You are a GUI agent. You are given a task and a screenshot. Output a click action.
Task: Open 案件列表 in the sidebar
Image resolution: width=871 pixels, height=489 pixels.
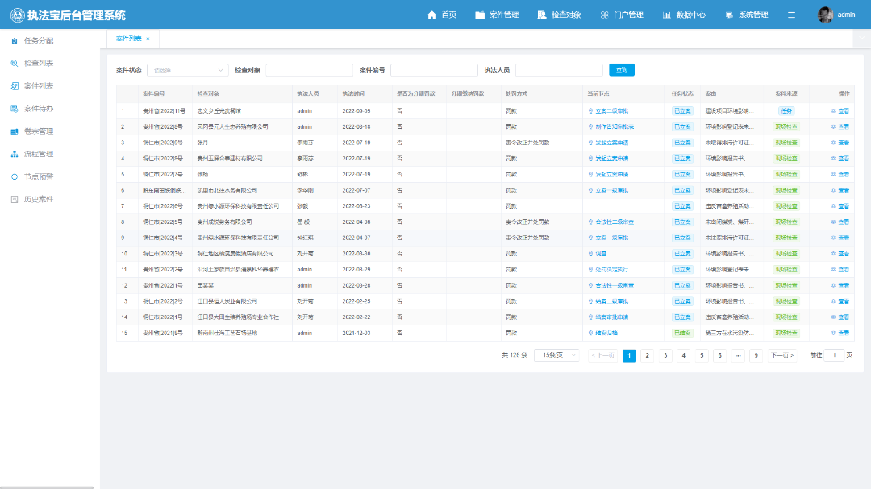pos(39,86)
